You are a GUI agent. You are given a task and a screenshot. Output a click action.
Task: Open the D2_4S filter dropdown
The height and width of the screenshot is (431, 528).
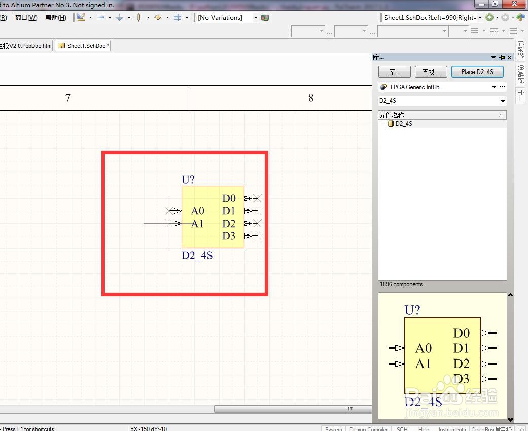(x=503, y=101)
